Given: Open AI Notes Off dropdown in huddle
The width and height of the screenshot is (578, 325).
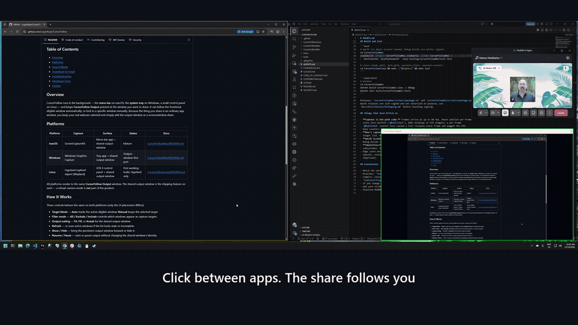Looking at the screenshot, I should (x=489, y=68).
